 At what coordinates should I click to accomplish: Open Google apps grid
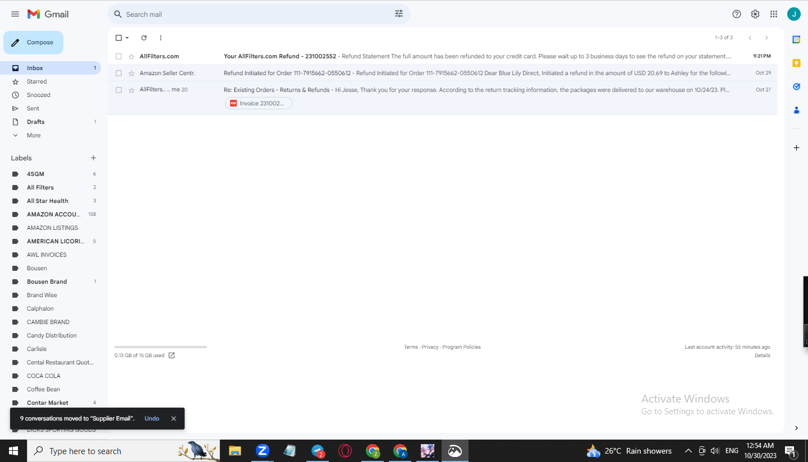point(774,14)
